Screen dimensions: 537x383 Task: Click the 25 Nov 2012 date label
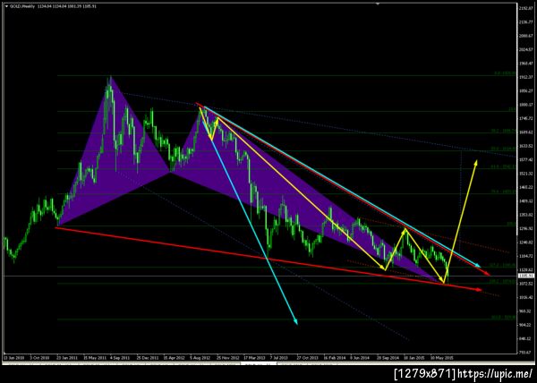point(227,358)
